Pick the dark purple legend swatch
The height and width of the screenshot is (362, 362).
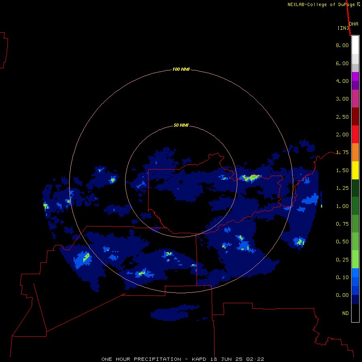[x=355, y=85]
